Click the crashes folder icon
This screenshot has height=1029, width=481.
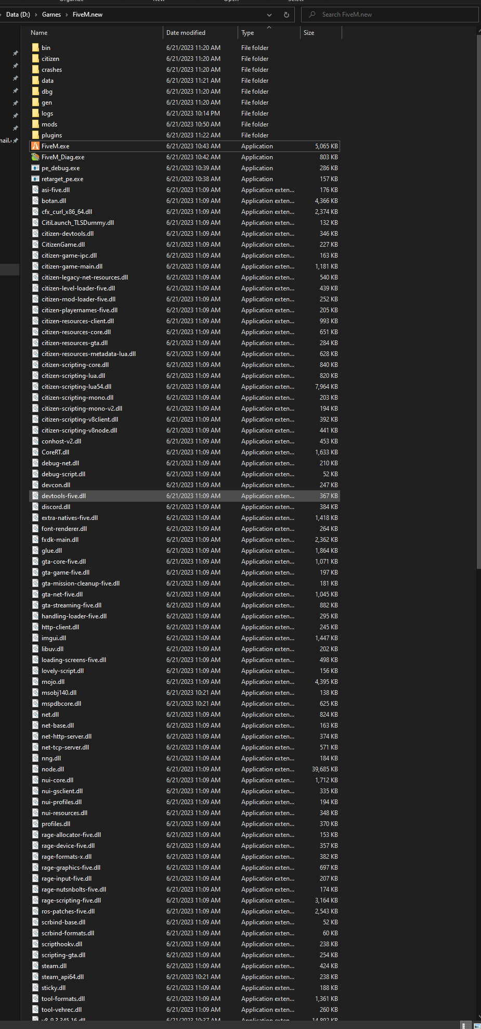click(35, 70)
